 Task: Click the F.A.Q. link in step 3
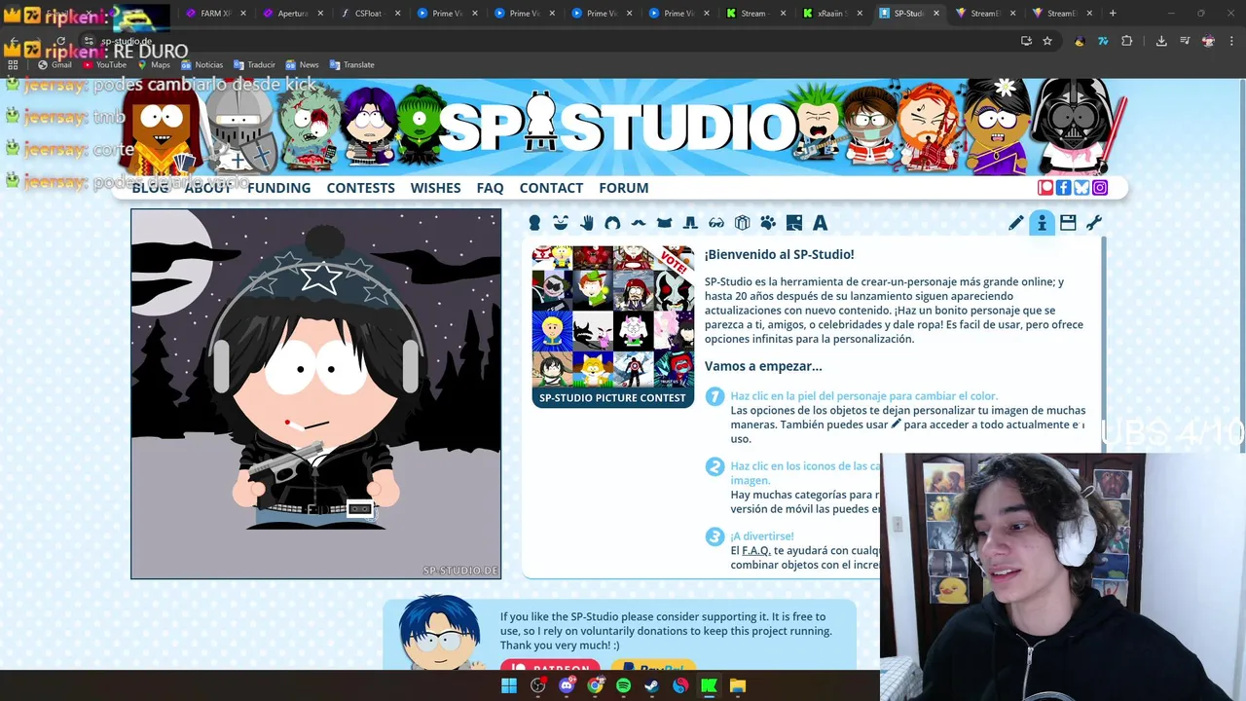[756, 550]
